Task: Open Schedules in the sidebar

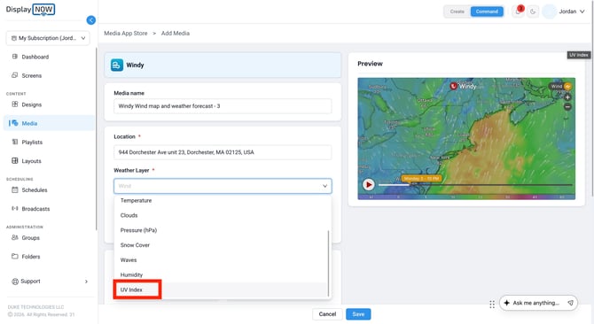Action: (x=34, y=190)
